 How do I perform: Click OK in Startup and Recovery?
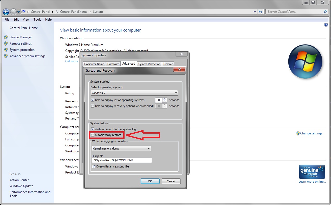tap(150, 181)
